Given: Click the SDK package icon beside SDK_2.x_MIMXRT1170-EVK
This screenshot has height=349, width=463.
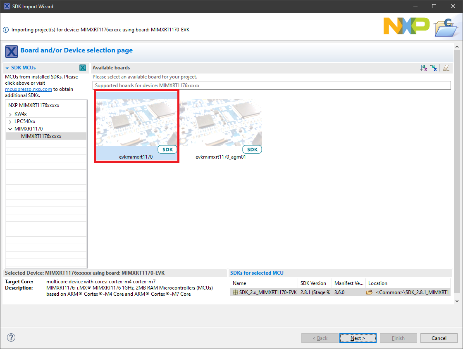Looking at the screenshot, I should [235, 292].
